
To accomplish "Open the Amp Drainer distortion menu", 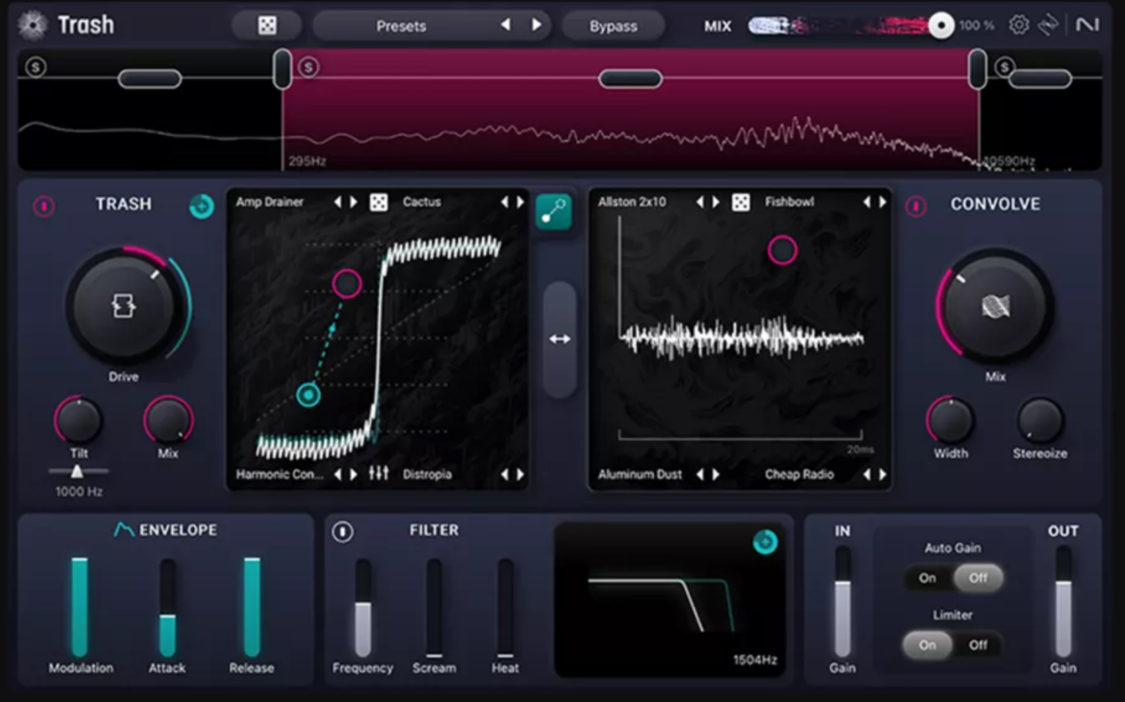I will coord(270,202).
